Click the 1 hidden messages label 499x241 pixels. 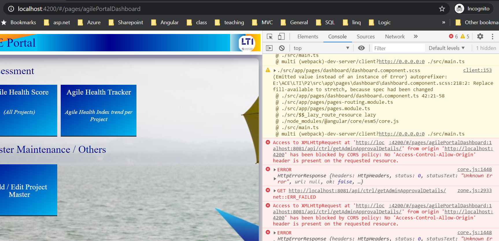coord(486,48)
